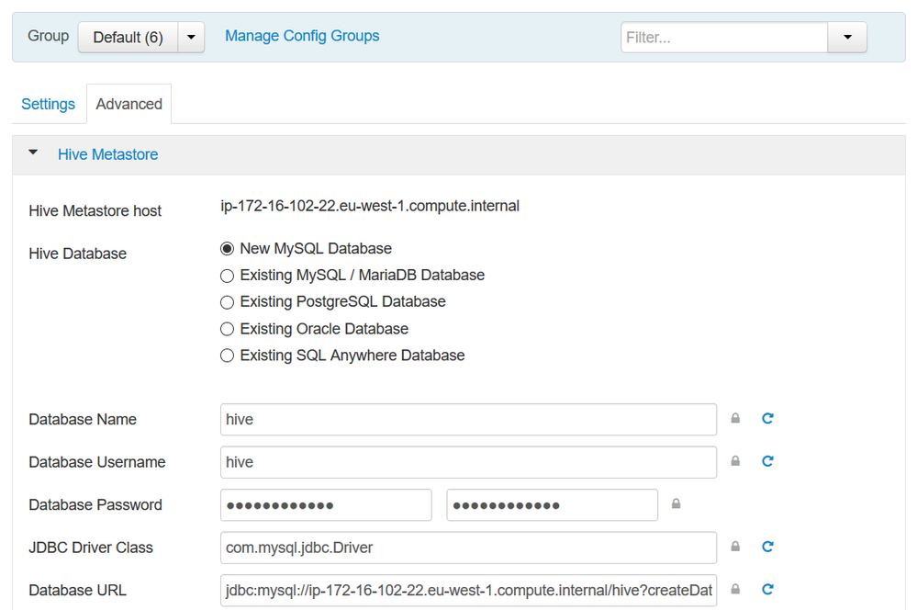Choose Existing PostgreSQL Database radio button
Image resolution: width=917 pixels, height=610 pixels.
[x=228, y=302]
